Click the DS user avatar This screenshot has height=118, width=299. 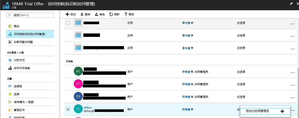(78, 96)
